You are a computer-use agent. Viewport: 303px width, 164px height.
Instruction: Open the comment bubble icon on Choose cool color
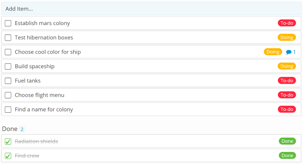point(289,52)
